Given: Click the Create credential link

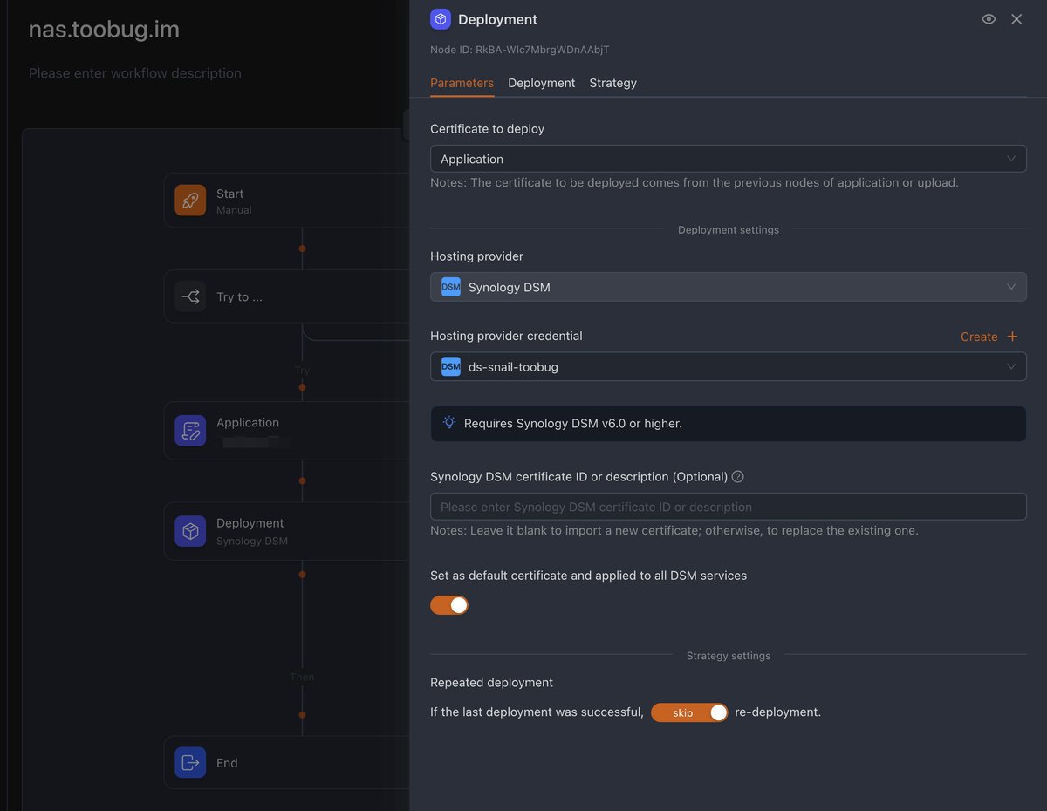Looking at the screenshot, I should pos(979,337).
